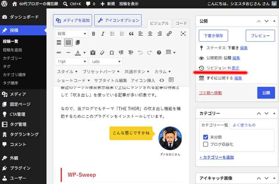Insert a numbered list
The image size is (279, 184).
click(x=122, y=33)
